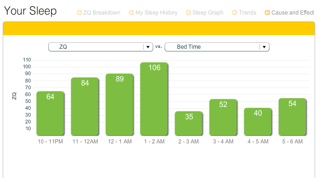Switch to the My Sleep History tab
The width and height of the screenshot is (316, 178).
click(x=156, y=13)
